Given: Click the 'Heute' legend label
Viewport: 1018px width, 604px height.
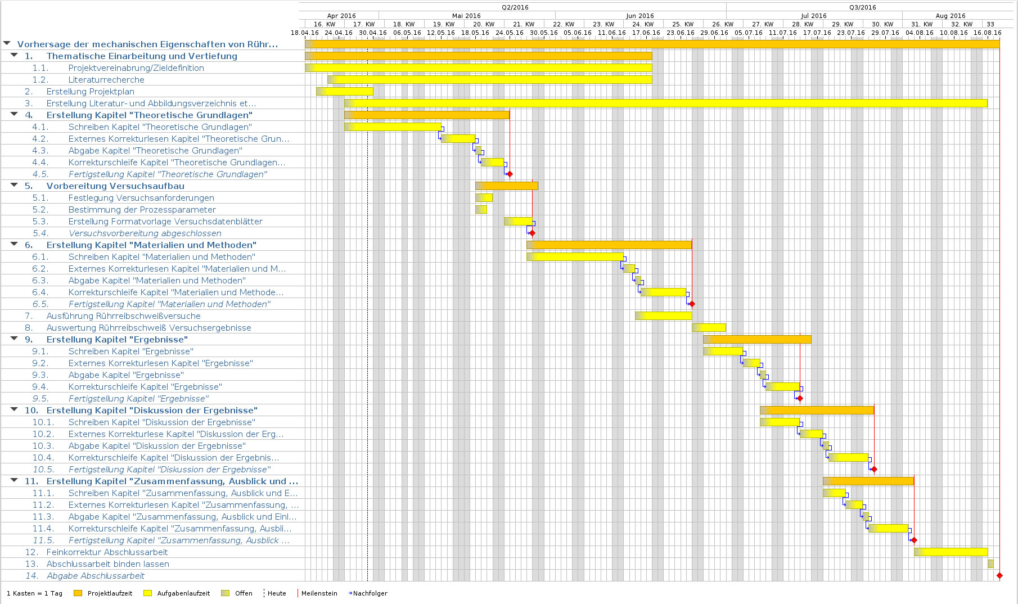Looking at the screenshot, I should [277, 593].
